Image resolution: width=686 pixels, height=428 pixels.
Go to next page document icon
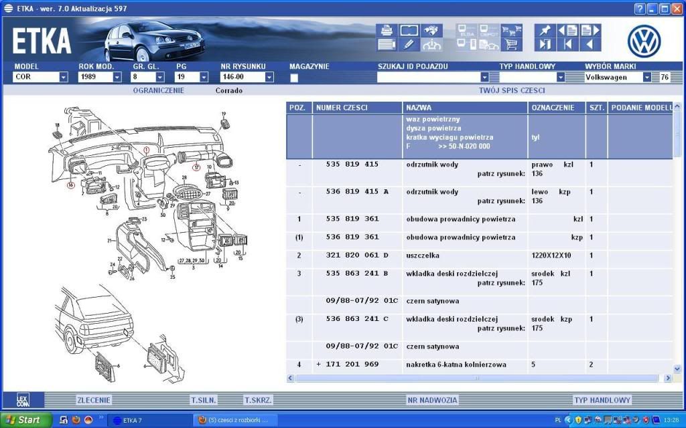coord(590,30)
